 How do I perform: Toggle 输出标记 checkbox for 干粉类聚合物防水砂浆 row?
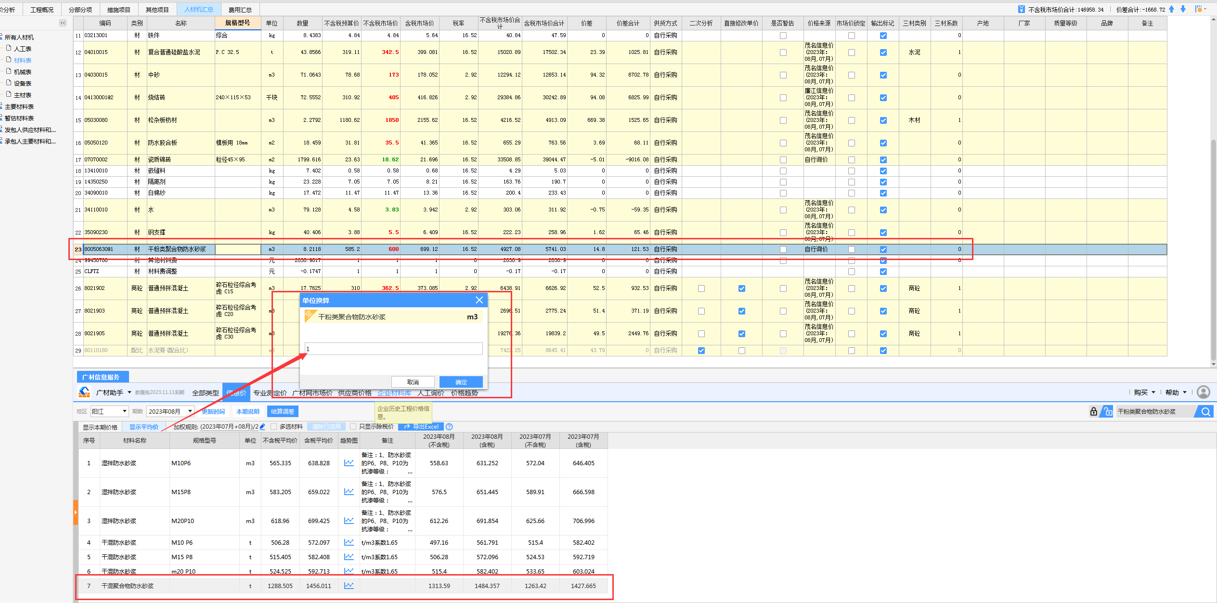pyautogui.click(x=883, y=249)
